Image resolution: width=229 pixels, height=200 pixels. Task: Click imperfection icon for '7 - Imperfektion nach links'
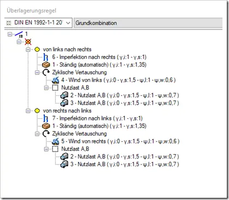coord(46,118)
